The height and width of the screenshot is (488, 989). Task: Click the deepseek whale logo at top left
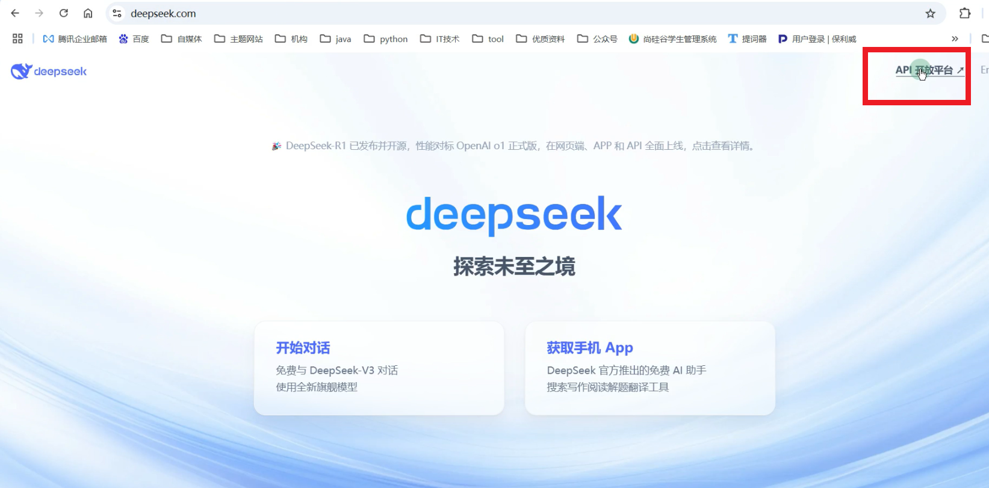pos(49,71)
